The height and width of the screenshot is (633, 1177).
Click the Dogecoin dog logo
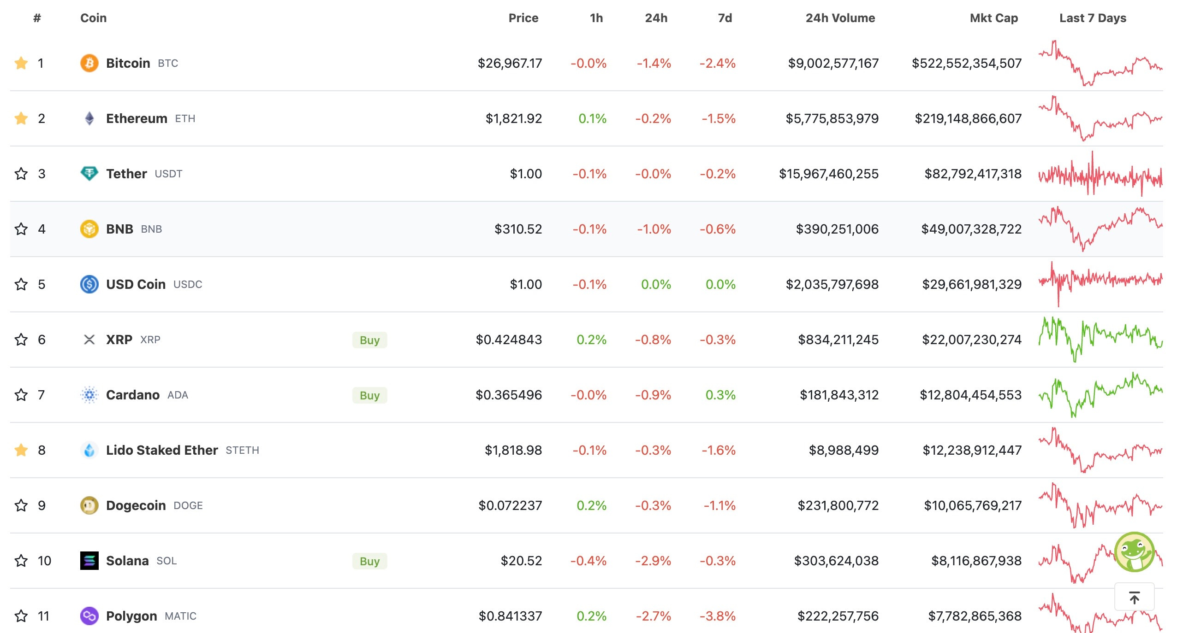[89, 505]
